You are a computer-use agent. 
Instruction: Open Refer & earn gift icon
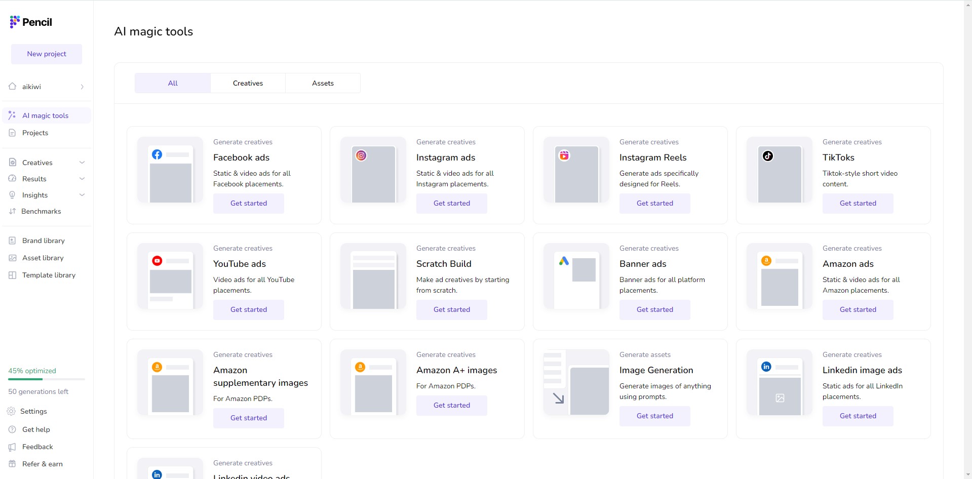click(12, 464)
